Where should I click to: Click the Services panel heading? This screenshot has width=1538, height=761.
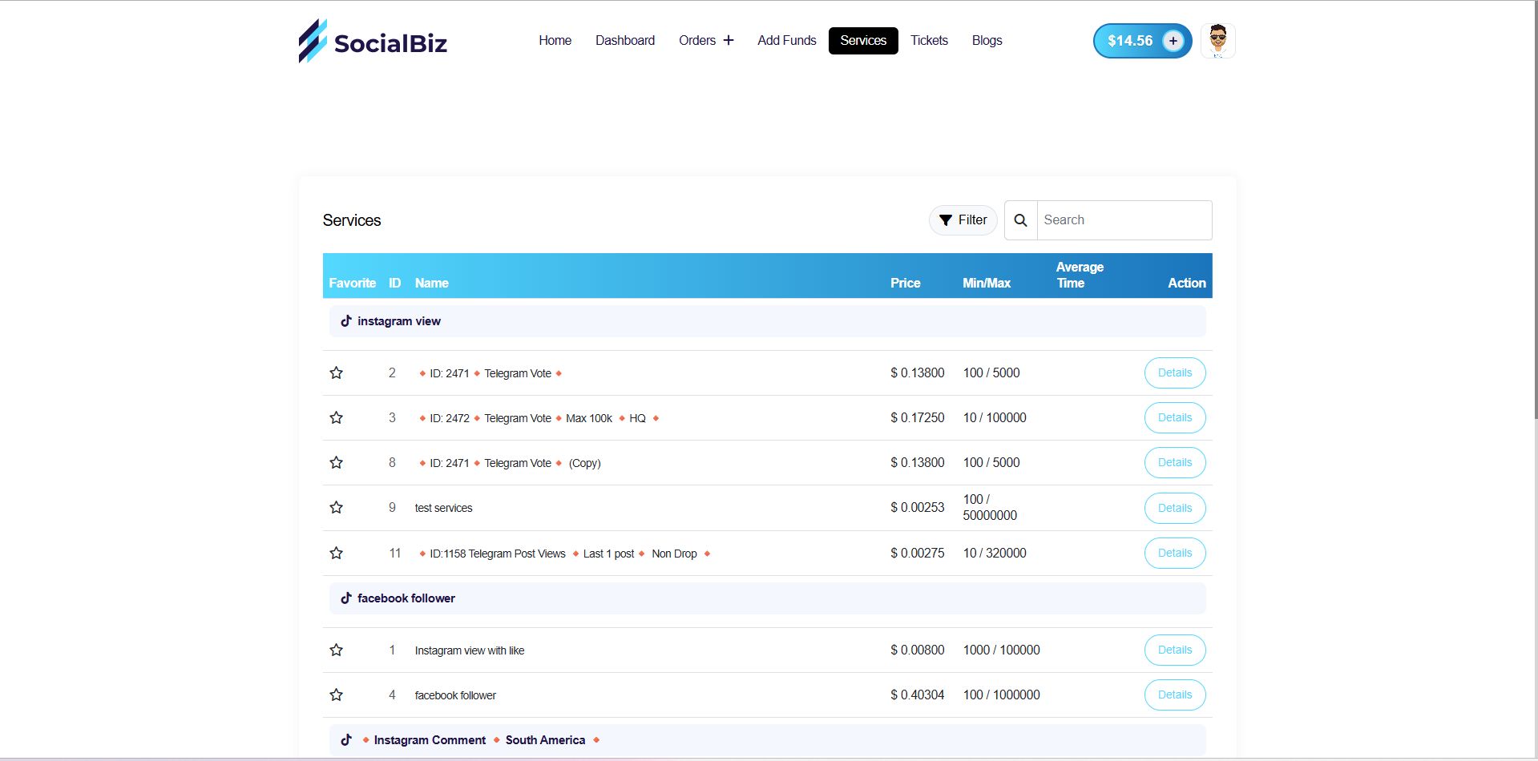pyautogui.click(x=352, y=220)
